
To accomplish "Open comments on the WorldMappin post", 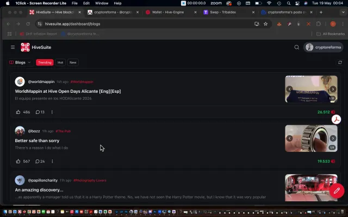I will pos(40,112).
